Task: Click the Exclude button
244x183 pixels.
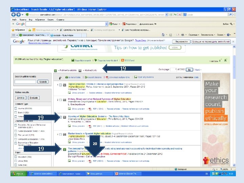Action: point(34,98)
